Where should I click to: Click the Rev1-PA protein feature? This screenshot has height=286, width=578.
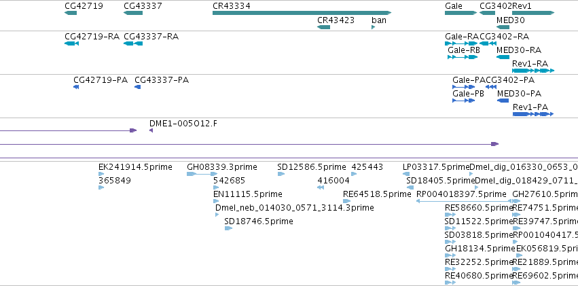point(533,114)
